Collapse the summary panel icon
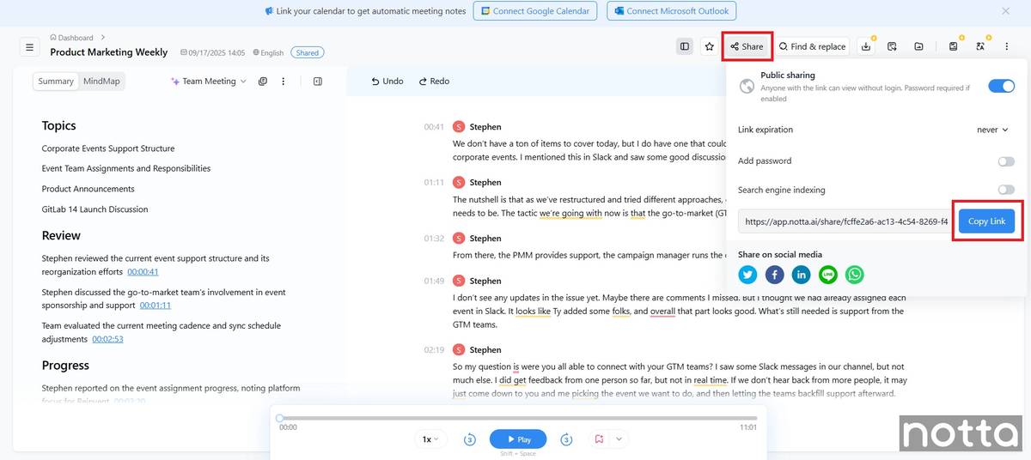This screenshot has width=1031, height=460. (318, 82)
